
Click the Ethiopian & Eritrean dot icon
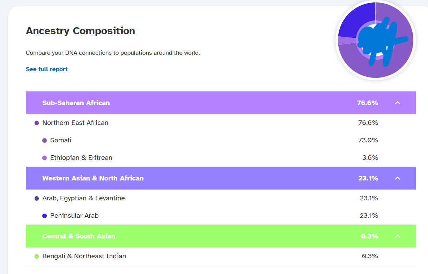44,158
